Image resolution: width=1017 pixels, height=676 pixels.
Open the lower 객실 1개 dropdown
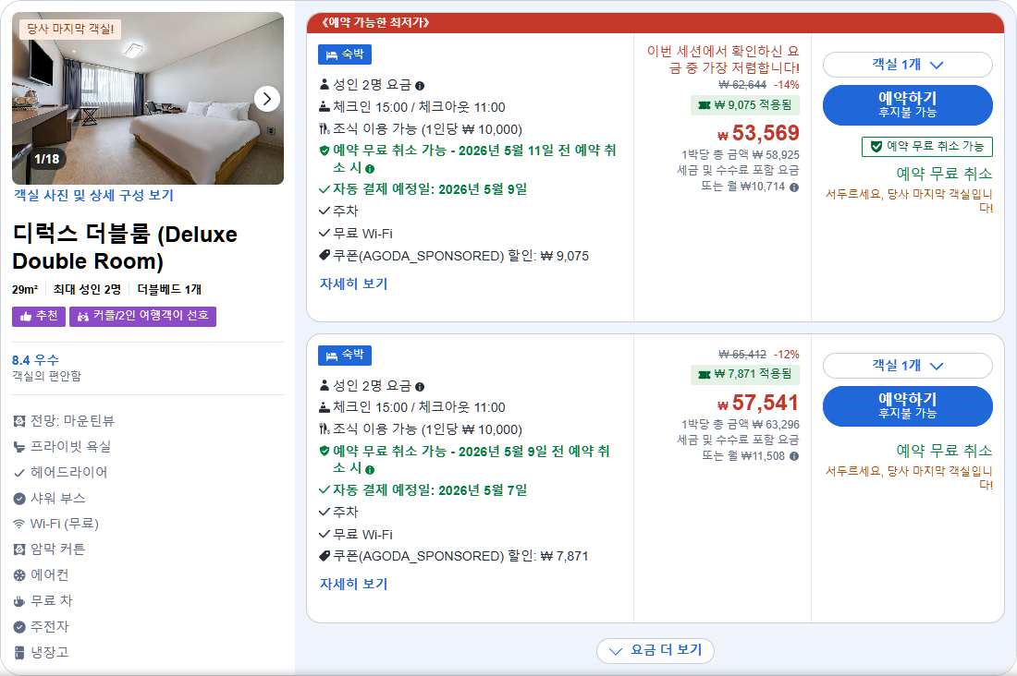tap(908, 365)
